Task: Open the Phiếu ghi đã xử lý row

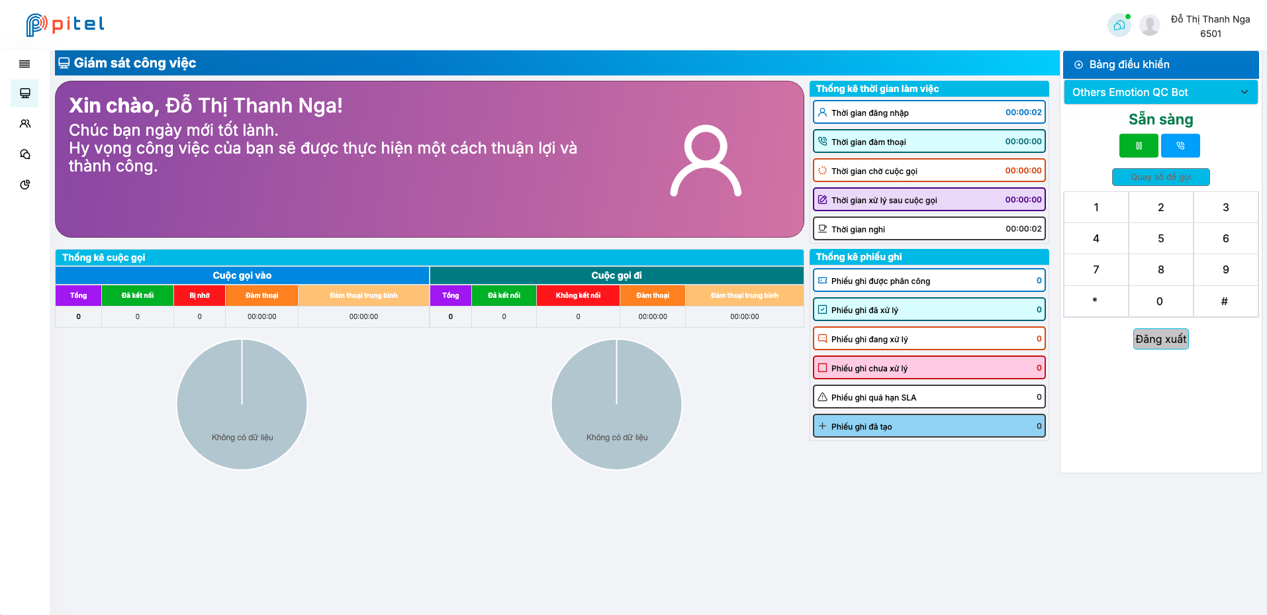Action: (x=929, y=310)
